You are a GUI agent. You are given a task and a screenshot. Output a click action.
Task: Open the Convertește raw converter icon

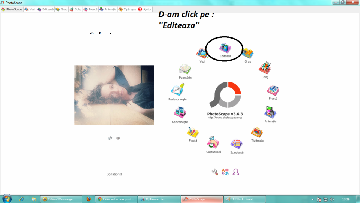point(180,113)
